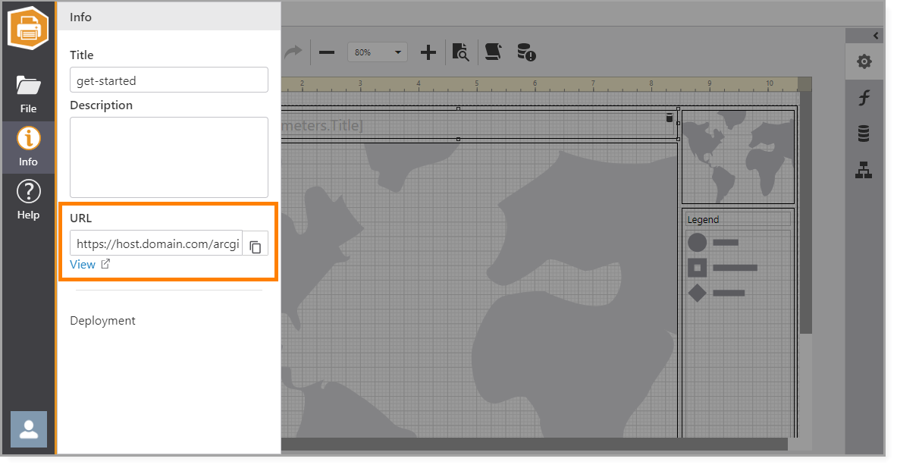Collapse the right sidebar with the chevron

[x=876, y=35]
